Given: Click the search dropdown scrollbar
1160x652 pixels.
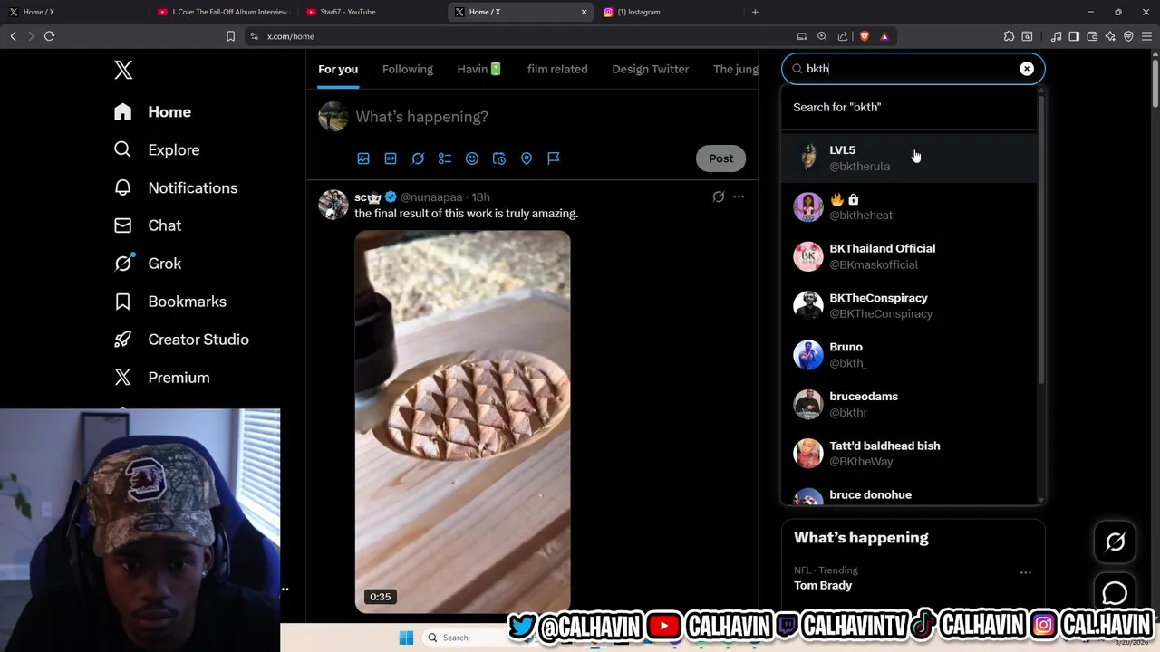Looking at the screenshot, I should click(x=1041, y=240).
